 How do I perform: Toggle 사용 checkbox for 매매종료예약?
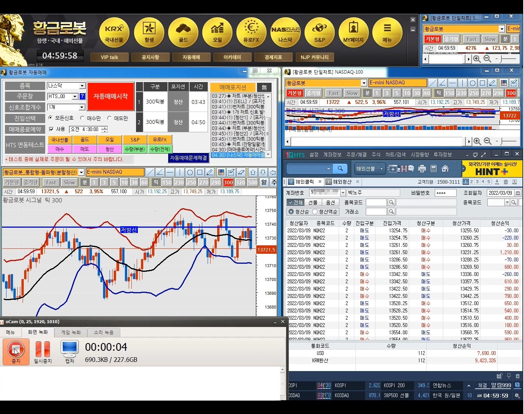pos(51,129)
